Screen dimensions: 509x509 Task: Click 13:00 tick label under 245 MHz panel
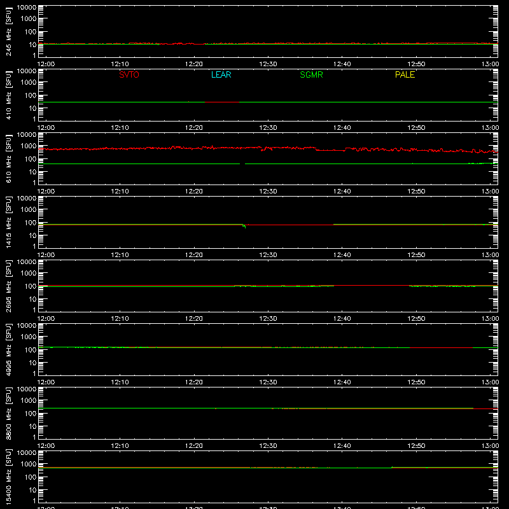coord(490,64)
